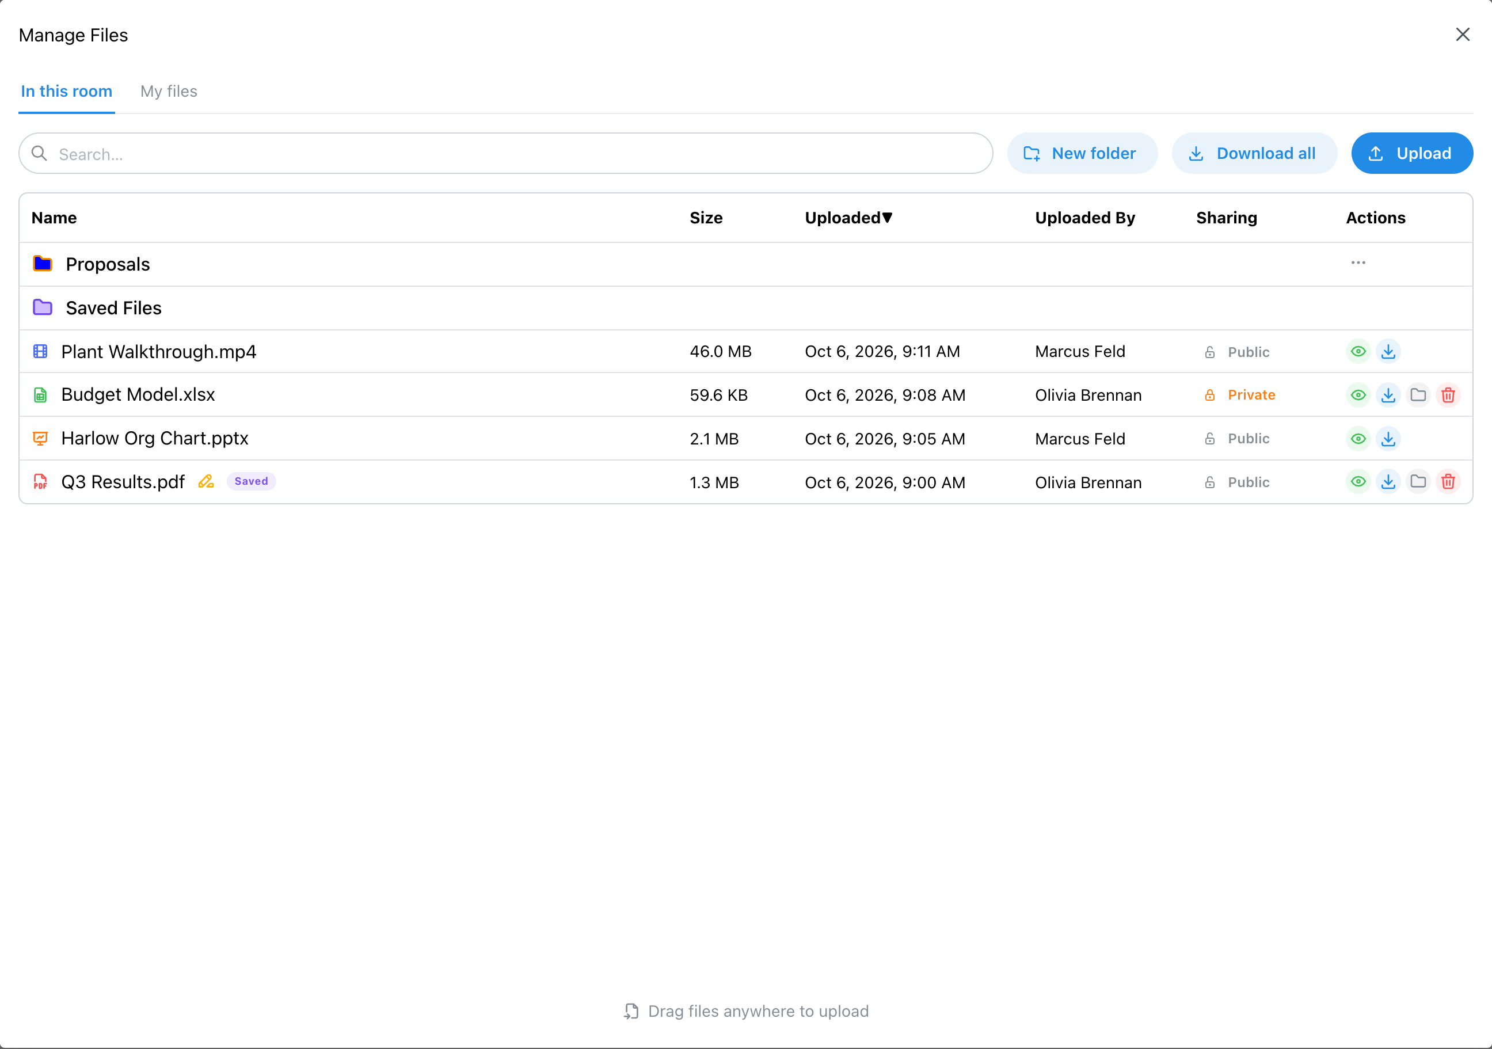This screenshot has height=1049, width=1492.
Task: Sort files by Uploaded By column
Action: 1084,218
